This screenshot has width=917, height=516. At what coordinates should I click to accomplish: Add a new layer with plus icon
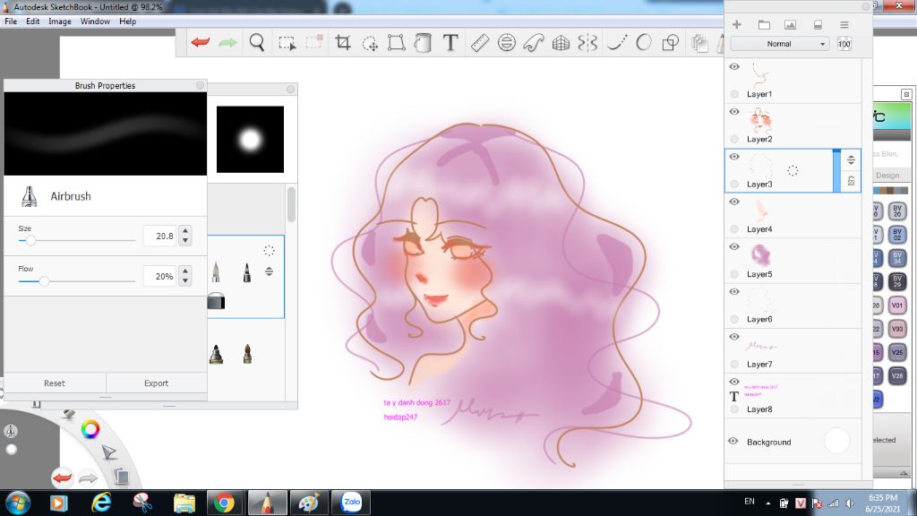737,24
